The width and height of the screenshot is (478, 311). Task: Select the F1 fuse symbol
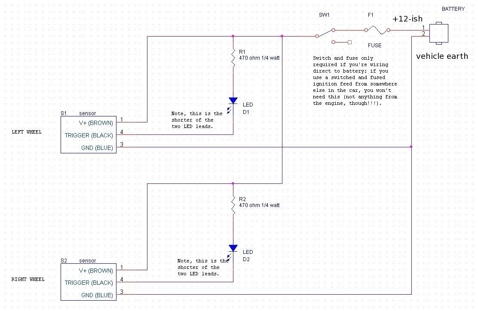pyautogui.click(x=377, y=30)
